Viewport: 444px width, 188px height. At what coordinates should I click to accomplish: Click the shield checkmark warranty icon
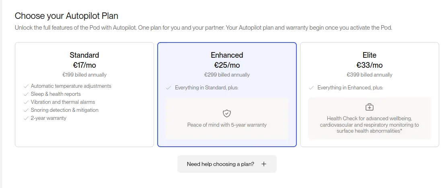pos(227,113)
